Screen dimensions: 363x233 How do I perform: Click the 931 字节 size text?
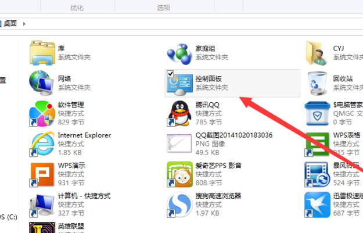tap(71, 183)
